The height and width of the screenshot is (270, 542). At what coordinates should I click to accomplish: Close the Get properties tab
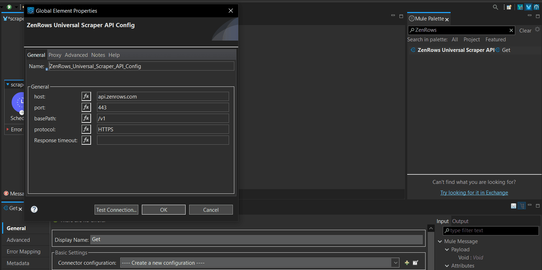[x=20, y=209]
